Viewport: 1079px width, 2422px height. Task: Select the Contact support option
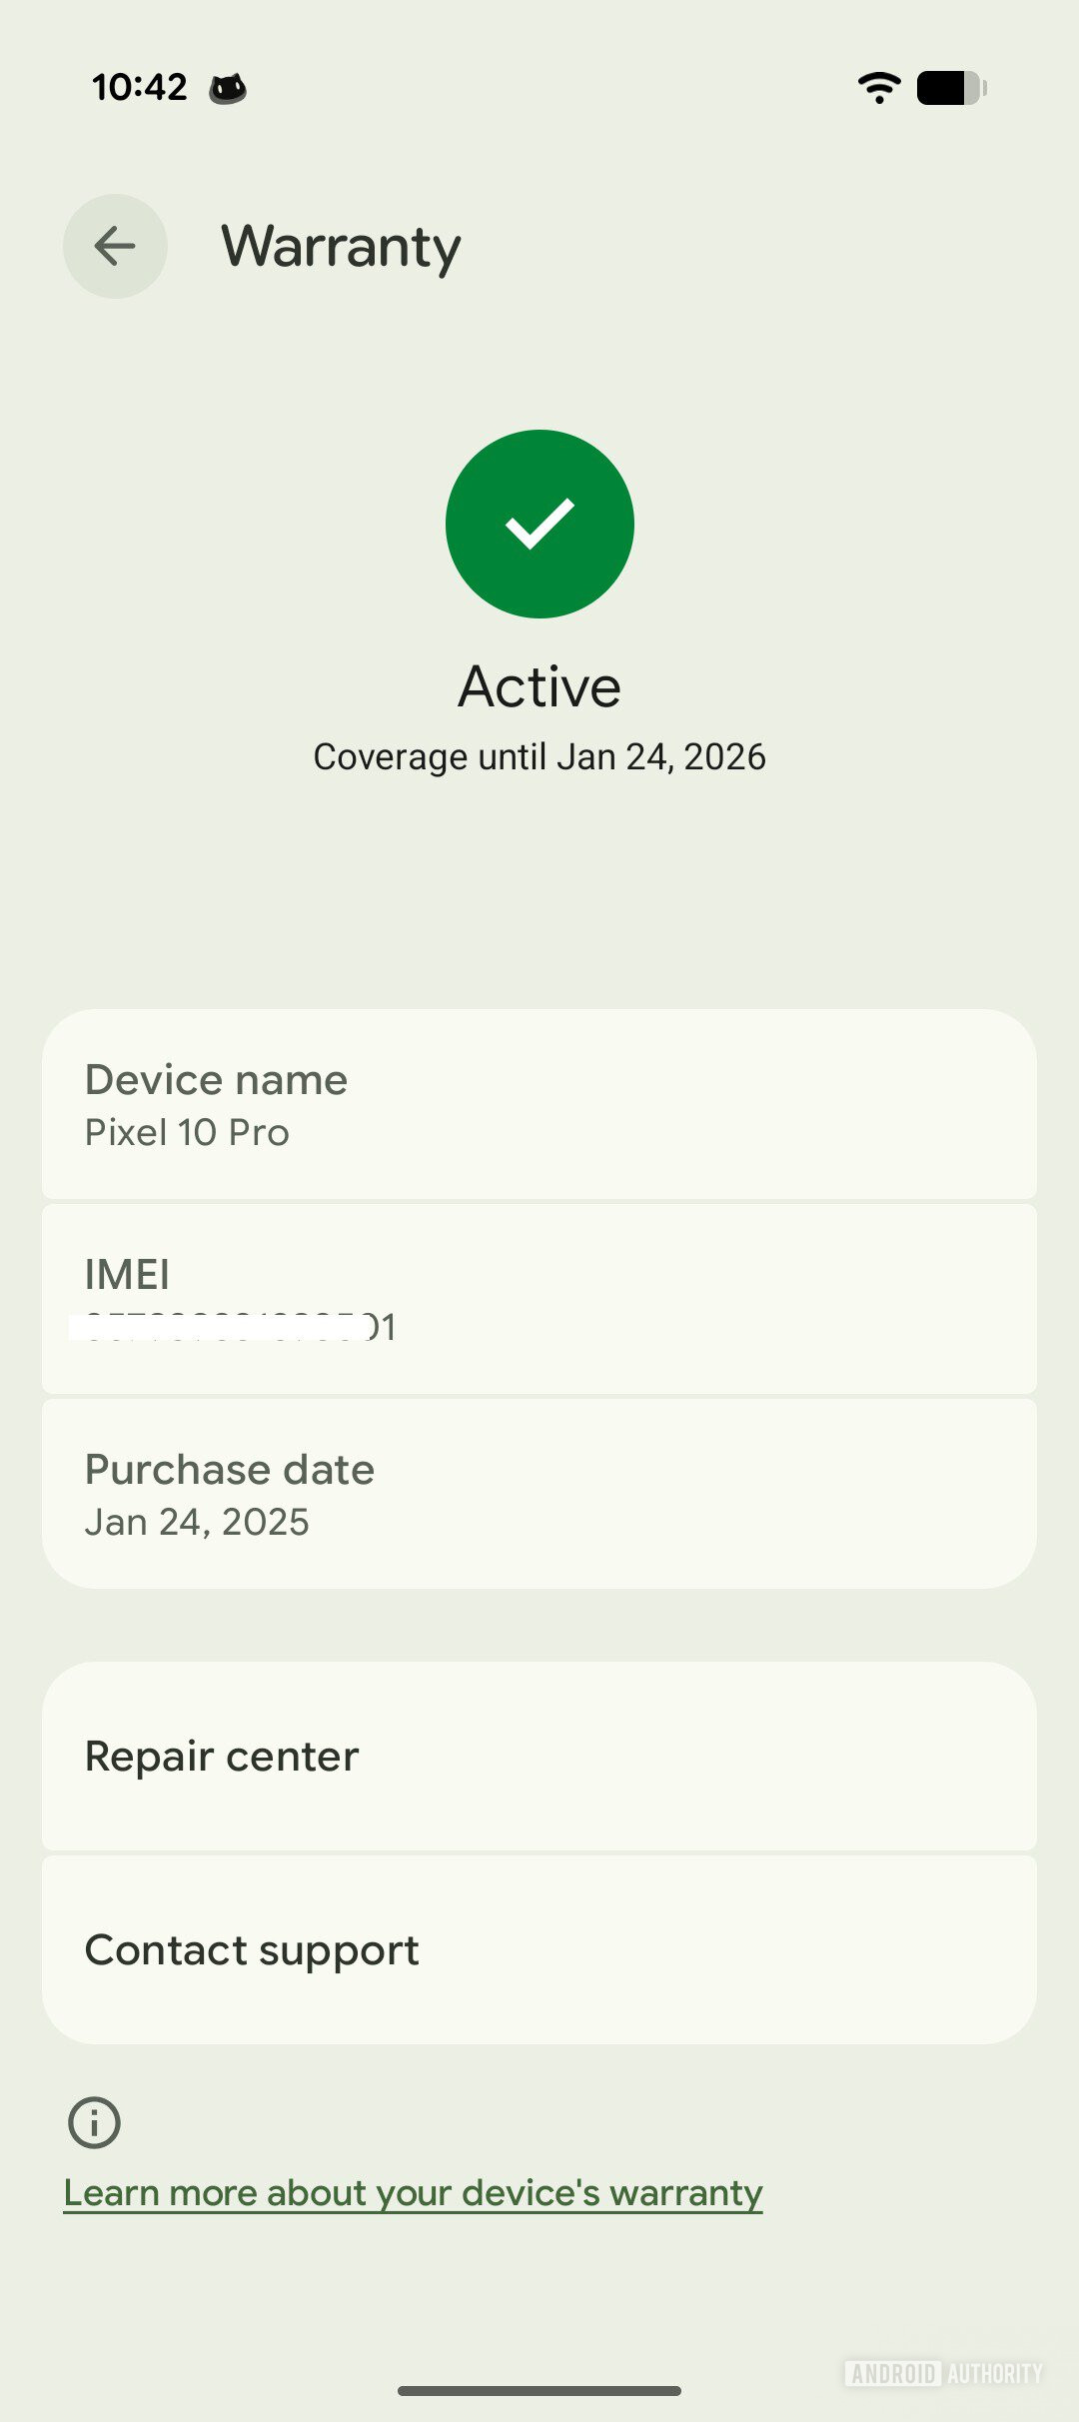(x=539, y=1949)
